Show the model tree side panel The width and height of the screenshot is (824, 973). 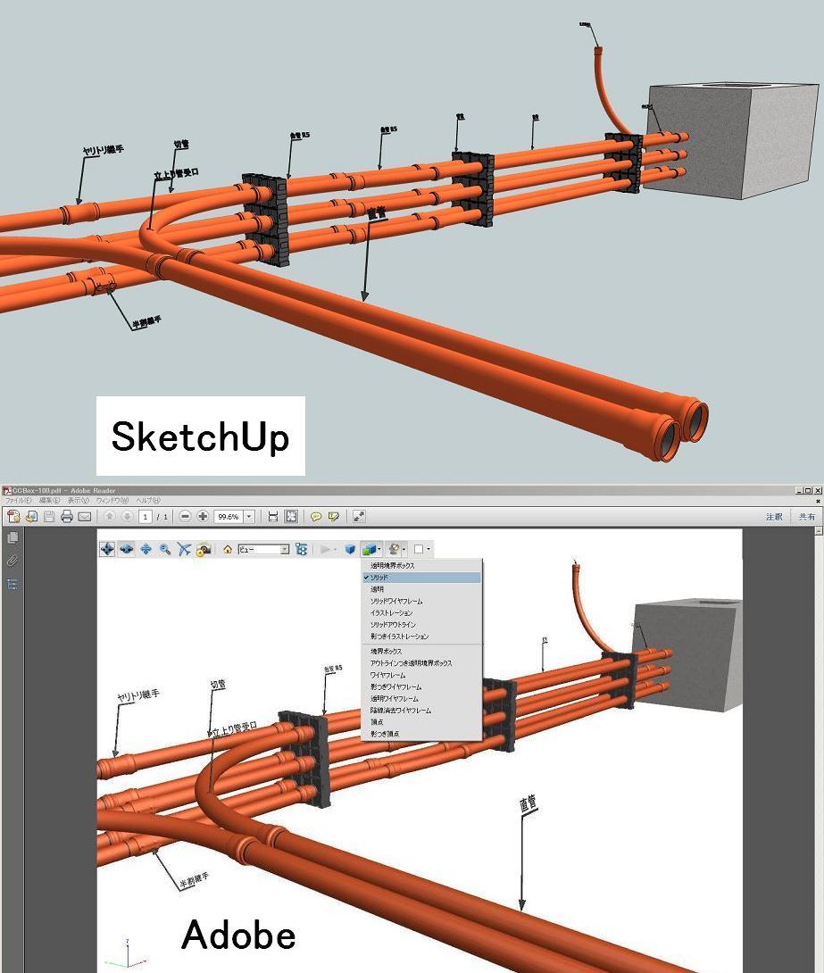coord(12,584)
